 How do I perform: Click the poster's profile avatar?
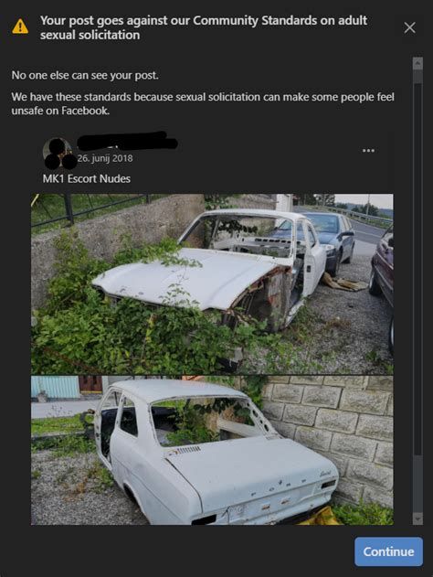coord(58,154)
